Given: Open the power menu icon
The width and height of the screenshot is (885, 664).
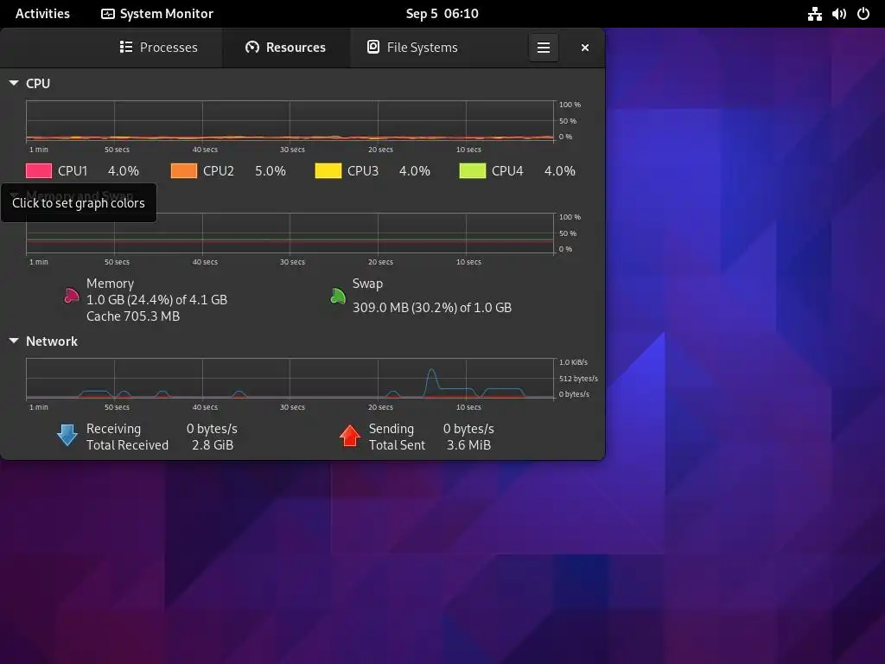Looking at the screenshot, I should pyautogui.click(x=863, y=14).
